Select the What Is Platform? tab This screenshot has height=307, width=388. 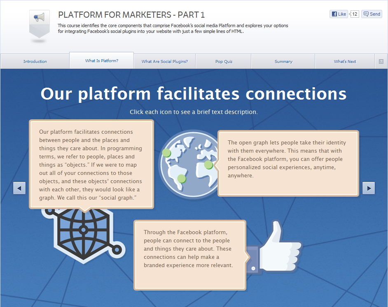pyautogui.click(x=102, y=60)
